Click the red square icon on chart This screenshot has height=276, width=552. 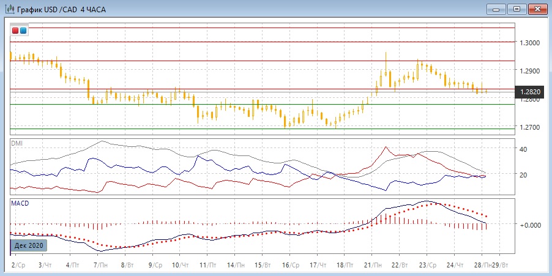point(16,30)
